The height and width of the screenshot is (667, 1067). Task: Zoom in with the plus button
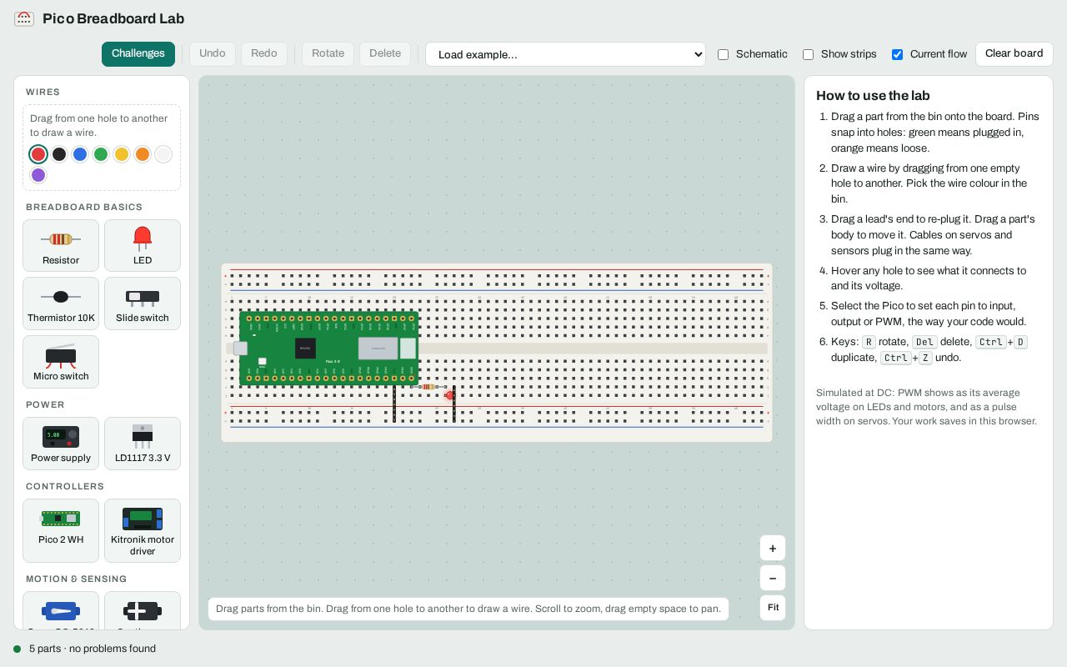pyautogui.click(x=773, y=548)
